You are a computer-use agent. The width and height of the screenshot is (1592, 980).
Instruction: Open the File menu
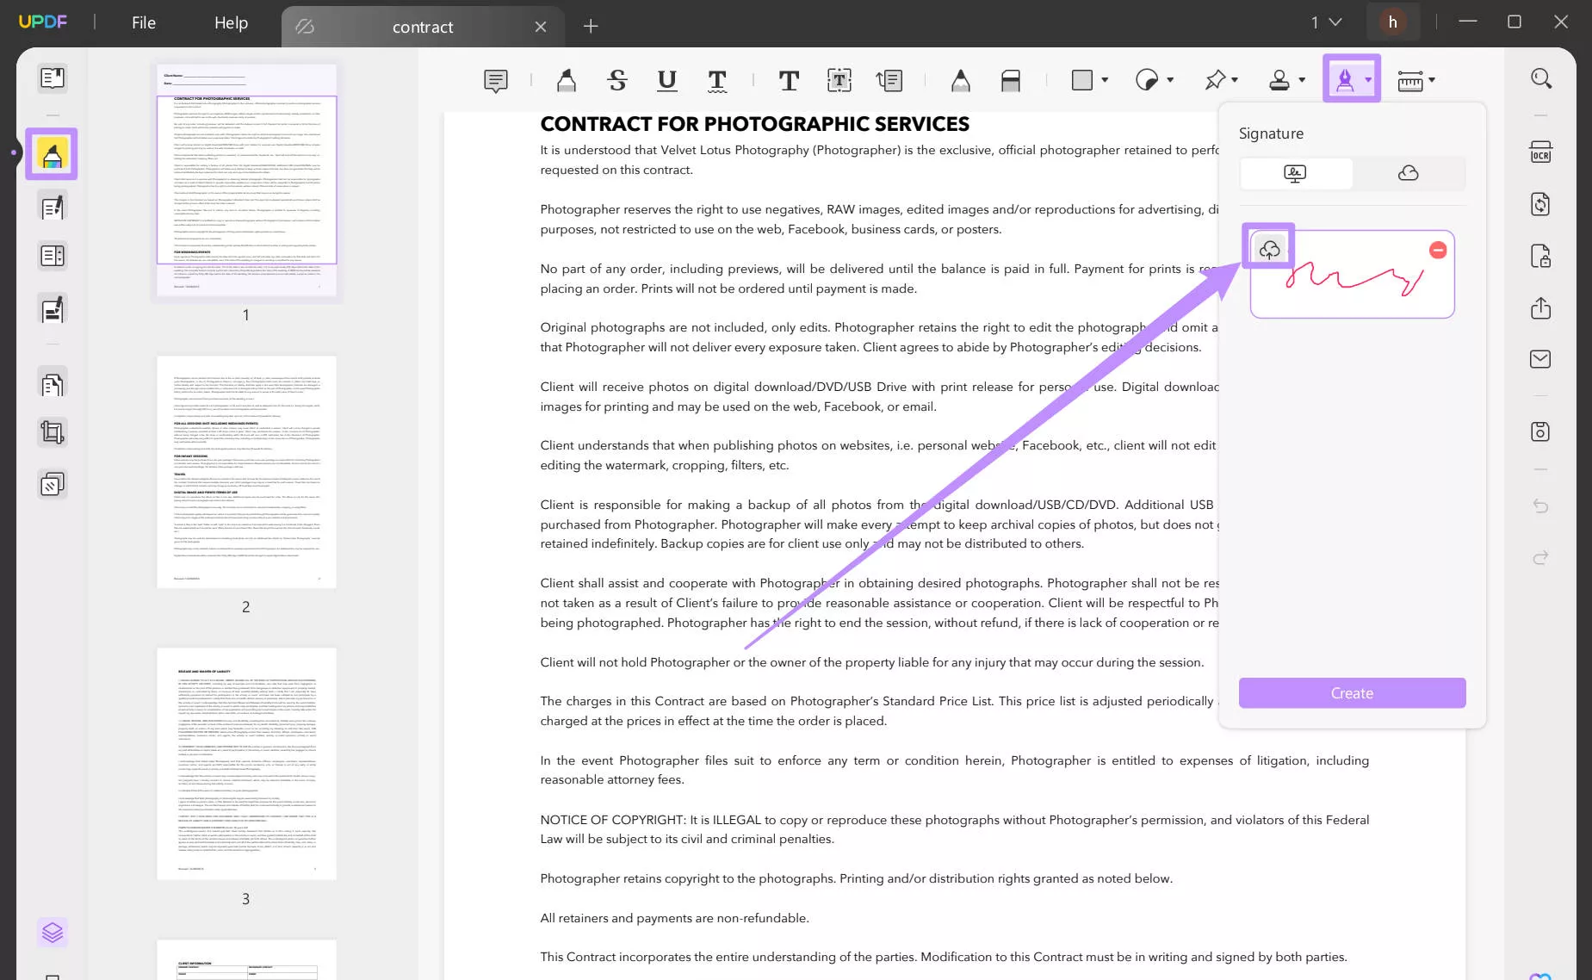click(x=144, y=23)
